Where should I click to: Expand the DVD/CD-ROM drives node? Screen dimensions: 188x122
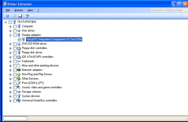click(x=11, y=44)
